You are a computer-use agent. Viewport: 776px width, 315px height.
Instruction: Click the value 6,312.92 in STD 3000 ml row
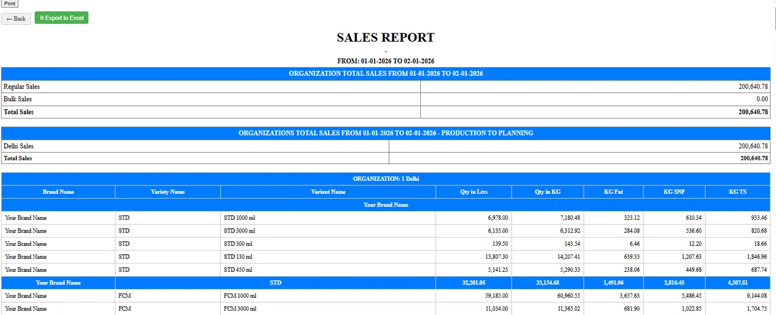tap(569, 231)
